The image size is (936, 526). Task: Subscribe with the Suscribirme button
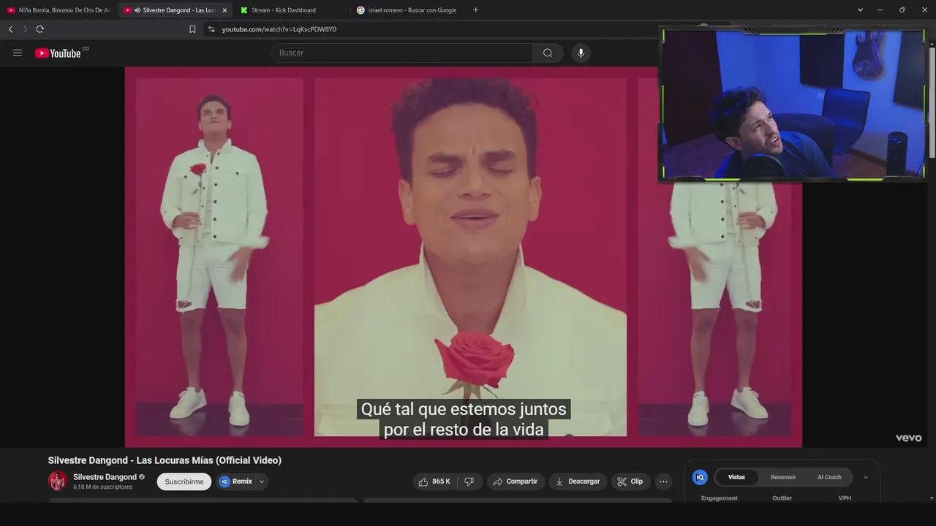tap(184, 481)
